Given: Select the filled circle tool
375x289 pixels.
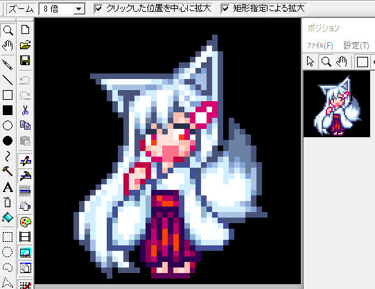Looking at the screenshot, I should [8, 141].
